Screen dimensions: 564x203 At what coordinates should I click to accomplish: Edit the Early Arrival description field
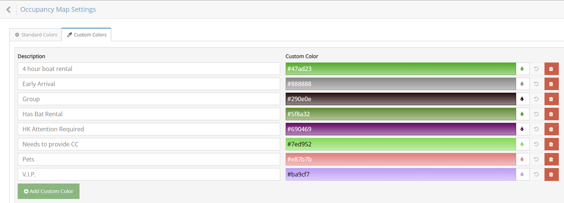point(149,84)
